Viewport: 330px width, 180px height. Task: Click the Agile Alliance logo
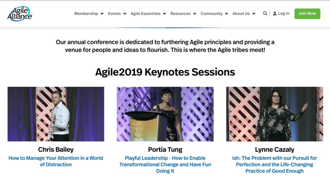pos(20,14)
